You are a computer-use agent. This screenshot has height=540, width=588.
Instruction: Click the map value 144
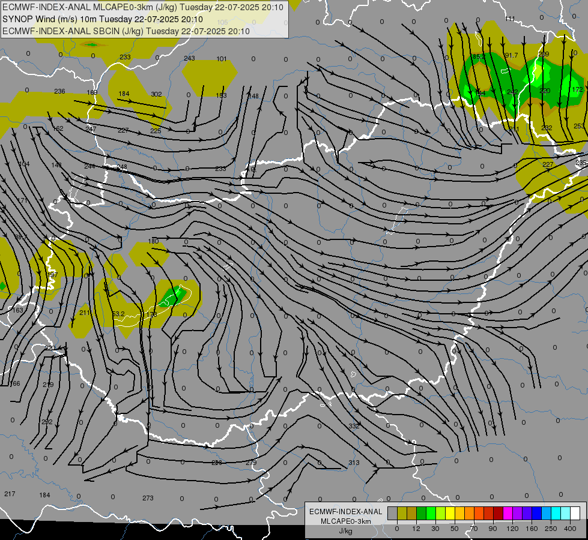[480, 92]
